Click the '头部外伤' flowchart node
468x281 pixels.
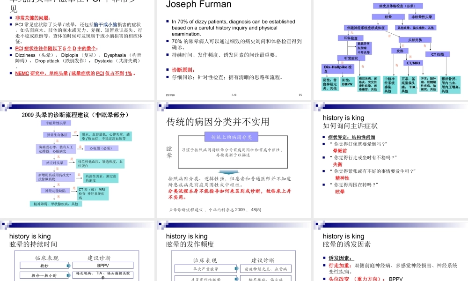pyautogui.click(x=415, y=39)
